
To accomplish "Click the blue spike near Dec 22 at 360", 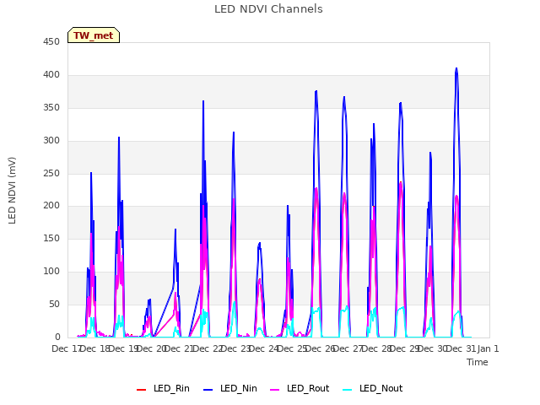I will tap(203, 101).
